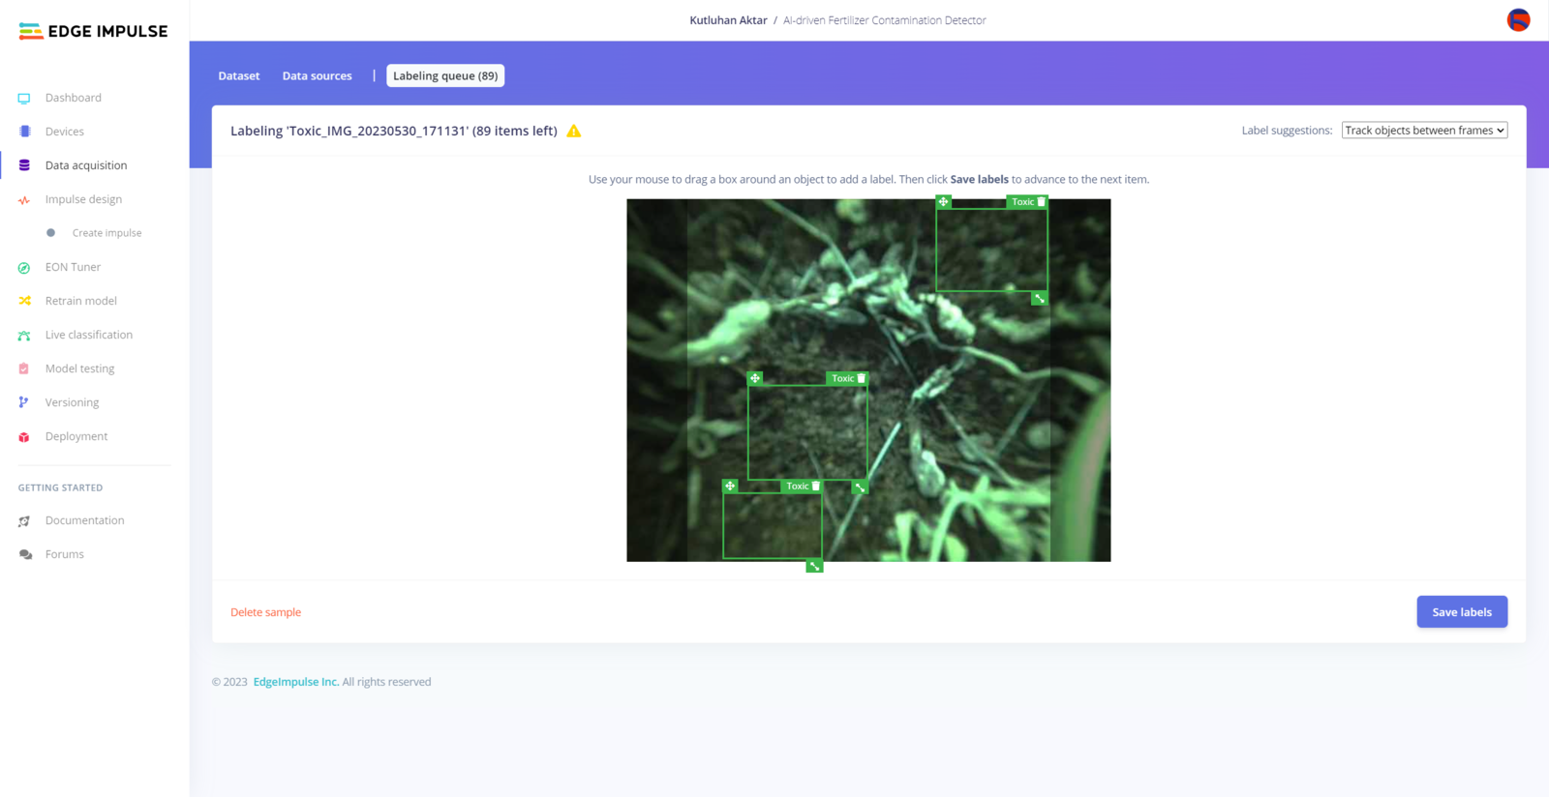Image resolution: width=1549 pixels, height=797 pixels.
Task: Open Deployment page
Action: (x=76, y=436)
